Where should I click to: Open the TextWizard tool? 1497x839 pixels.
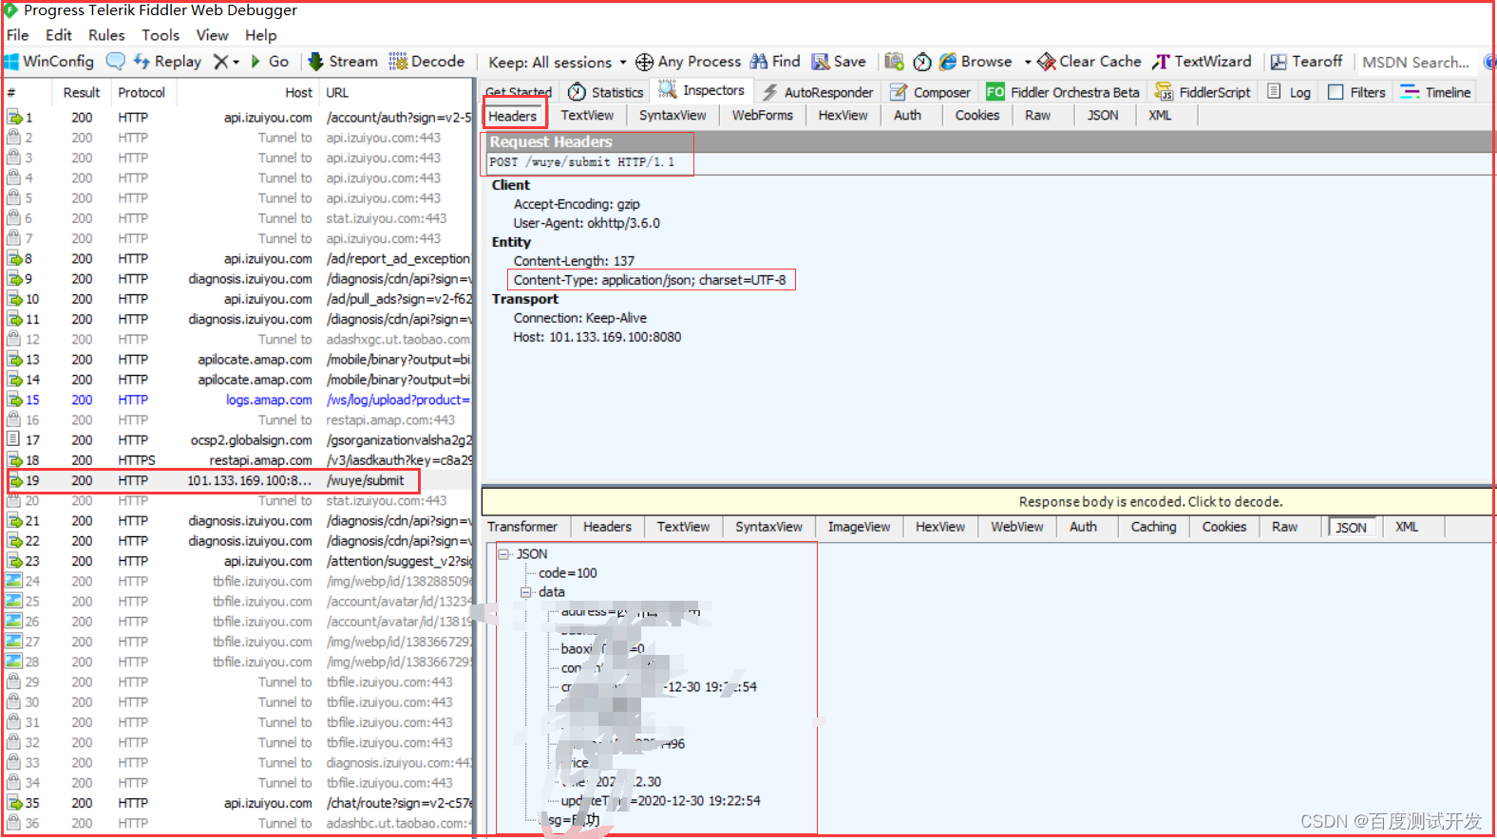pyautogui.click(x=1203, y=62)
